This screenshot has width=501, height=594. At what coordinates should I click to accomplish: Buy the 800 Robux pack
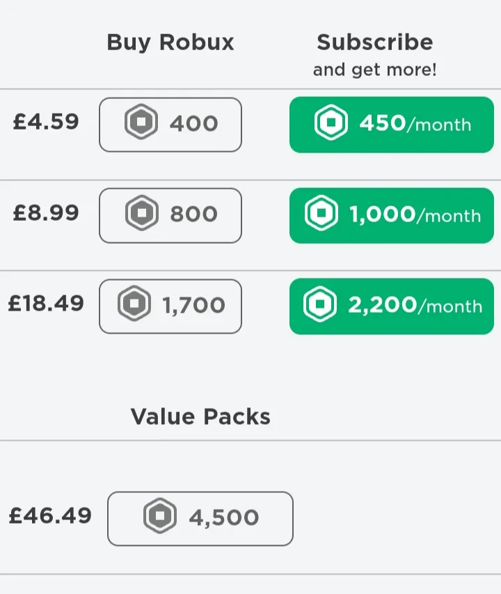pyautogui.click(x=170, y=216)
